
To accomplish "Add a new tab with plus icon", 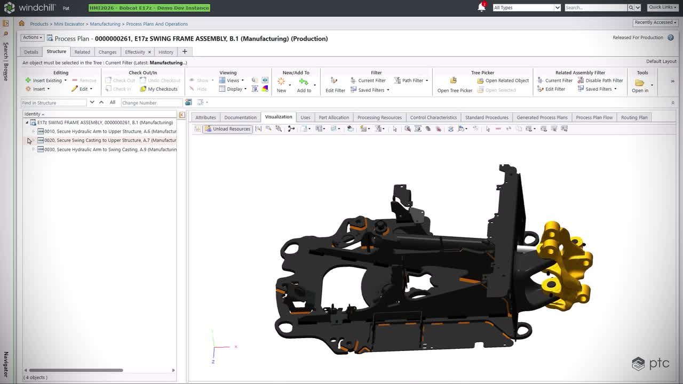I will point(185,51).
